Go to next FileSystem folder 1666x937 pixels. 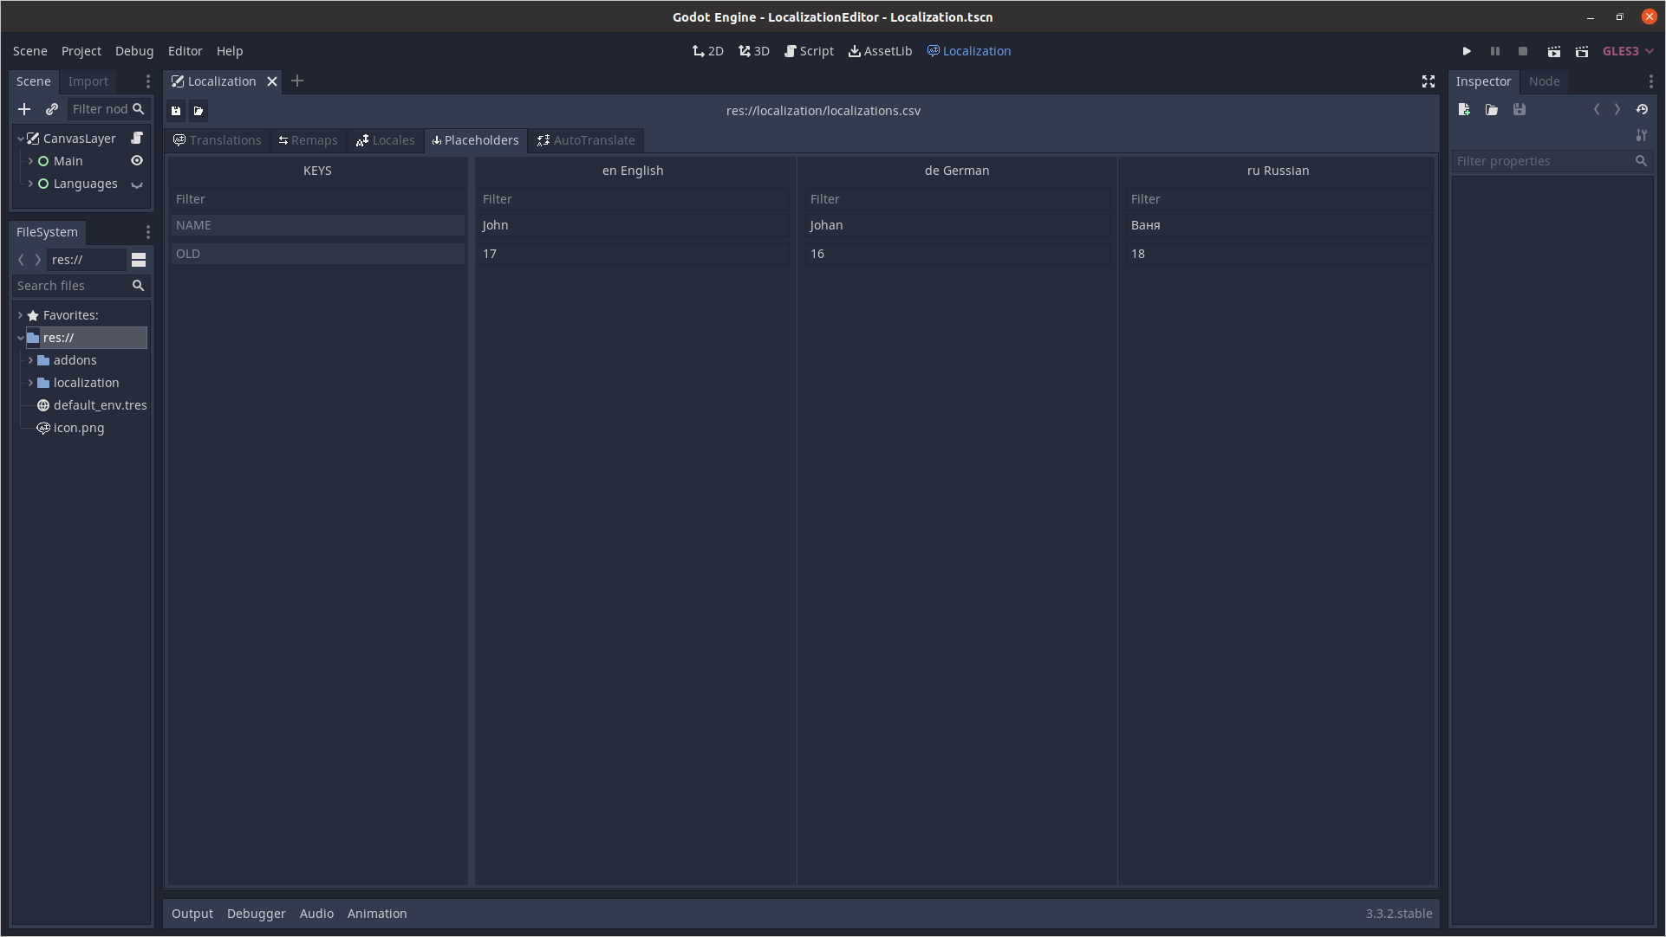[x=37, y=260]
